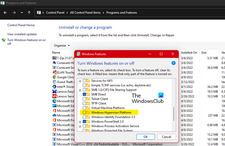225x146 pixels.
Task: Enable the Virtual Machine Platform checkbox
Action: 84,108
